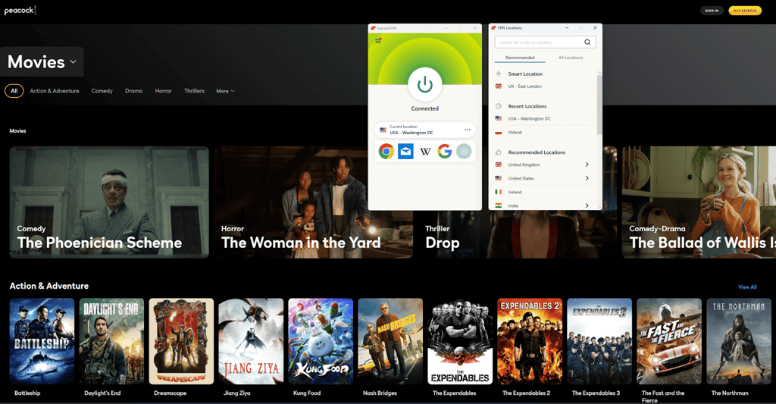Click the search magnifier in VPN Locations
This screenshot has height=404, width=776.
coord(587,42)
